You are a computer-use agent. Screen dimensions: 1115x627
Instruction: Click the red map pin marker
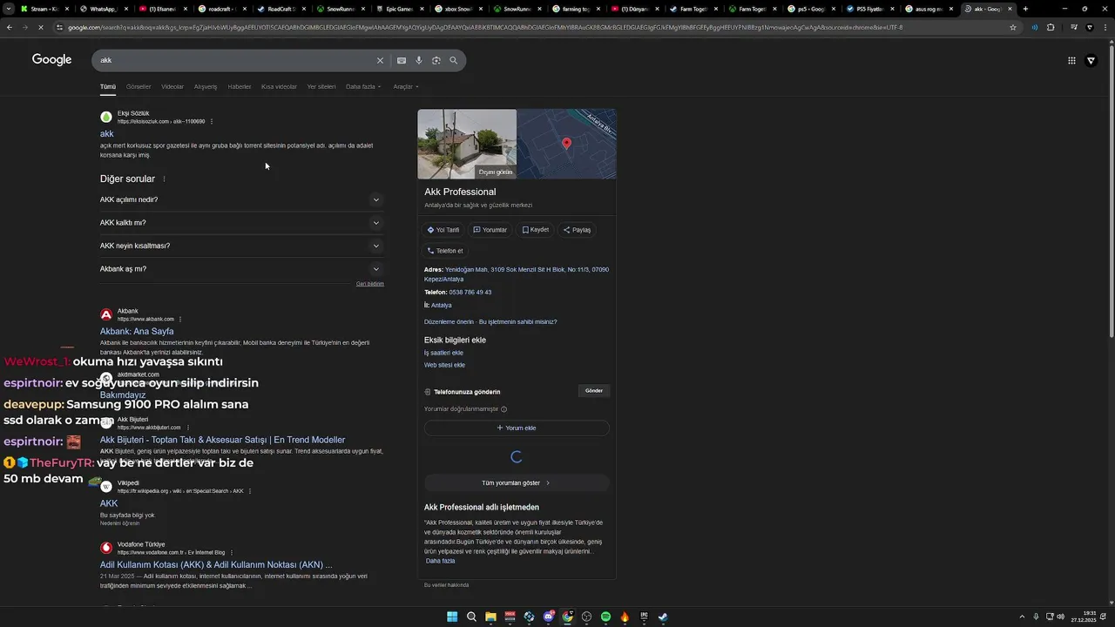[x=566, y=144]
